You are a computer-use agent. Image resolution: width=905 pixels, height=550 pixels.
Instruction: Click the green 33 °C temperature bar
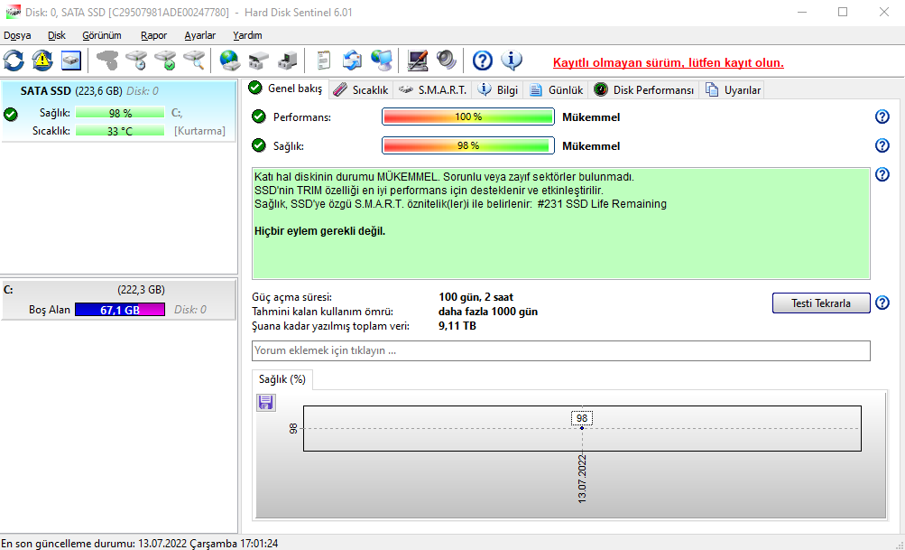tap(120, 131)
